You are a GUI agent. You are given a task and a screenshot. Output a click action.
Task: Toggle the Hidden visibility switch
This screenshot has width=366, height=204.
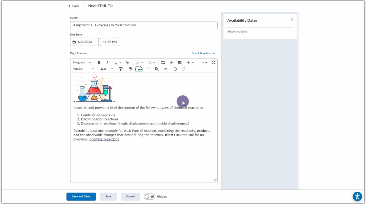[x=149, y=197]
